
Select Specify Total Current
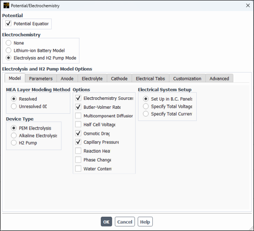coord(146,114)
